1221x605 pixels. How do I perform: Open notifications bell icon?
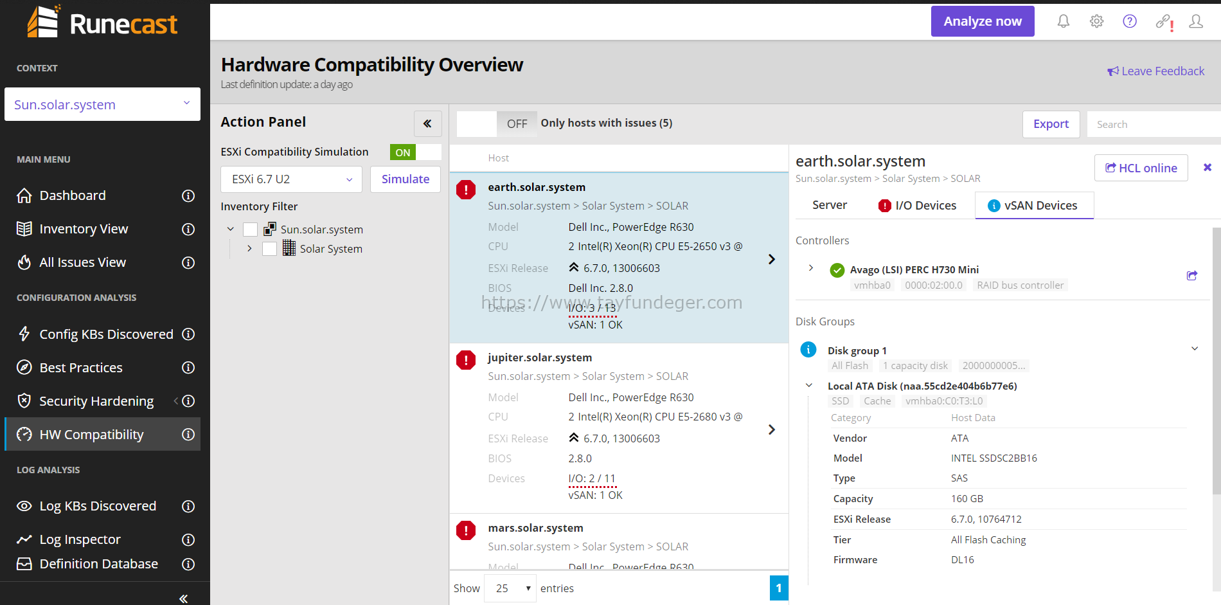pos(1064,21)
